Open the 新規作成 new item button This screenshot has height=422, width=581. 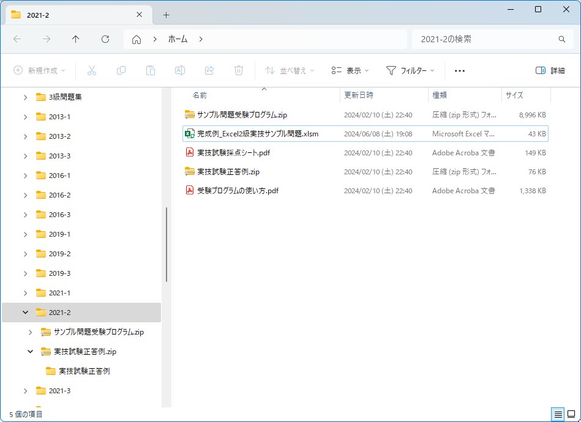39,70
